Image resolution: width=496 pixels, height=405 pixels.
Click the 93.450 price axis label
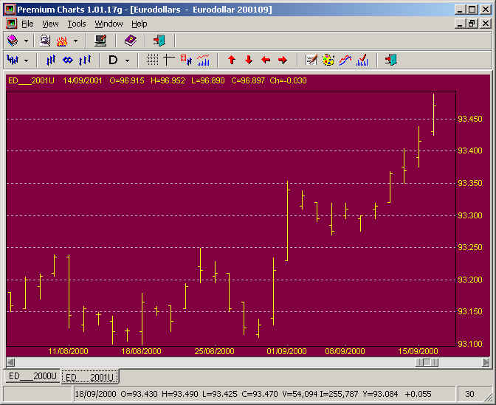click(470, 120)
